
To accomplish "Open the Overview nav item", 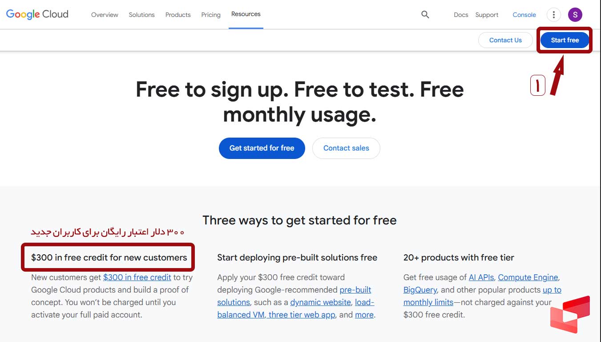I will [105, 15].
